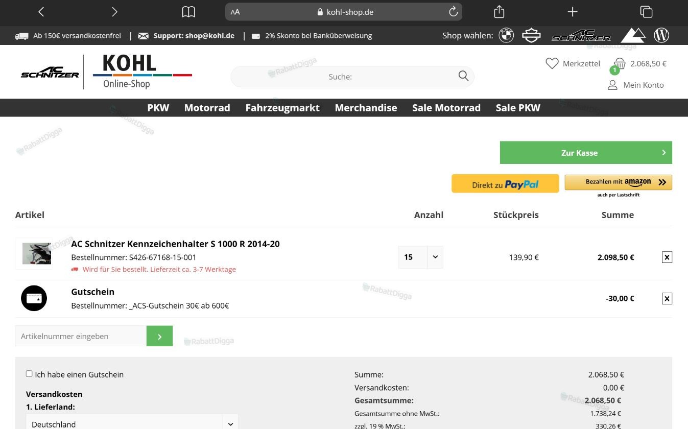
Task: Open the Sale Motorrad menu
Action: click(446, 108)
